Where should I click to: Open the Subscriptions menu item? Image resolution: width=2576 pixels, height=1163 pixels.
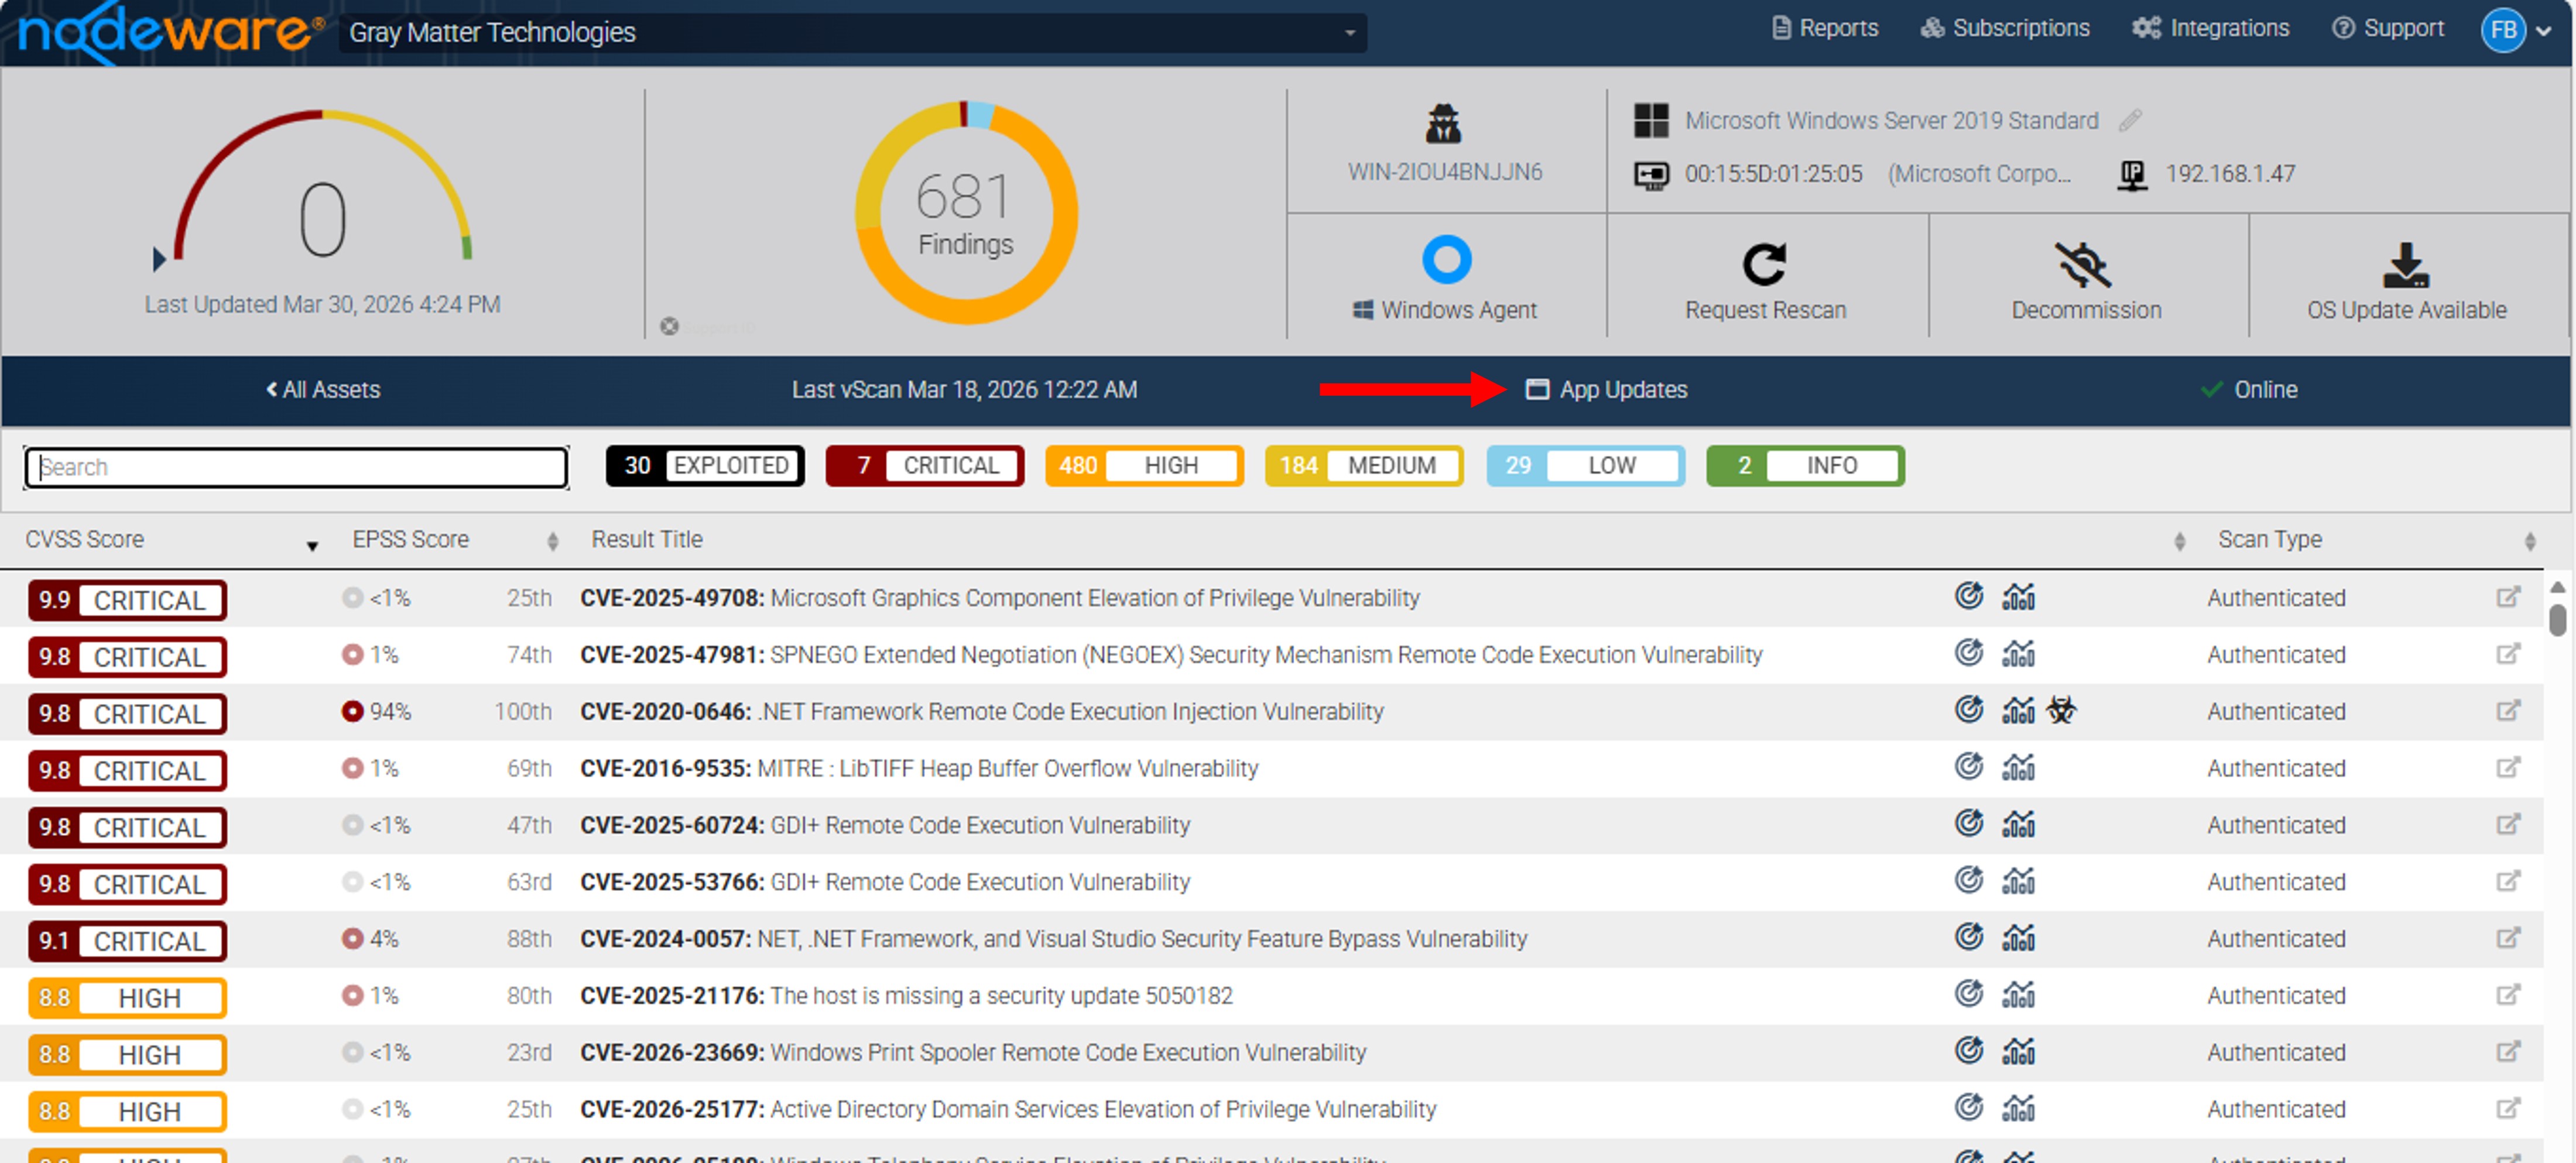(2005, 28)
